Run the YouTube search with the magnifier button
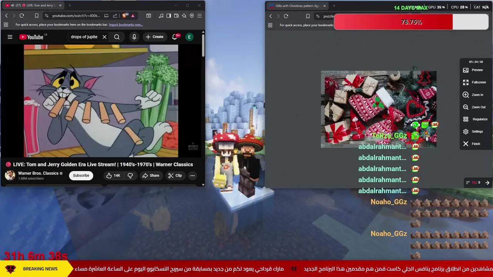The image size is (493, 277). 117,37
